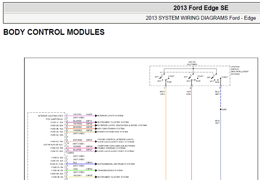Click the "C2280A" connector label
Viewport: 260px width, 180px height.
70,153
